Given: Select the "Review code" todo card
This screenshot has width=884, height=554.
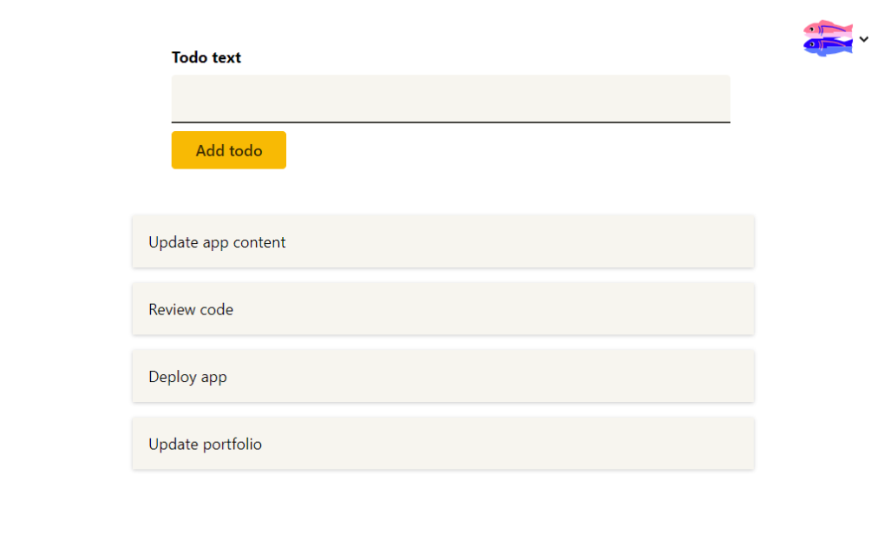Looking at the screenshot, I should click(x=442, y=309).
